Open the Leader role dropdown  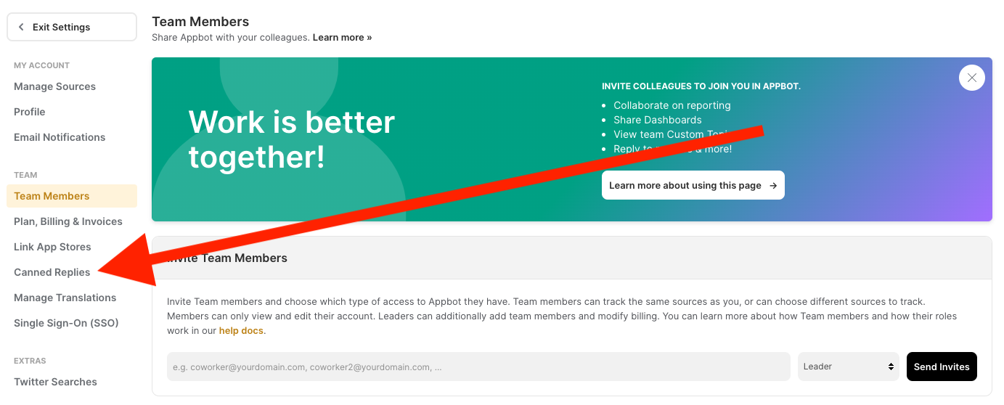849,367
